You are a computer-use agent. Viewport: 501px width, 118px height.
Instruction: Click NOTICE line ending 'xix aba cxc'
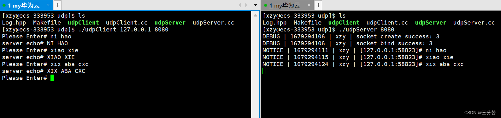pos(363,64)
